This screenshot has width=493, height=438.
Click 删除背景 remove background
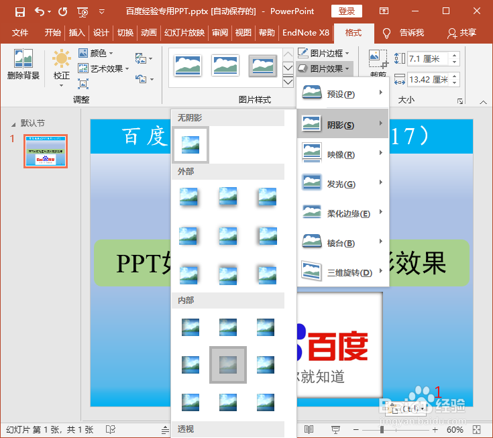pyautogui.click(x=23, y=64)
